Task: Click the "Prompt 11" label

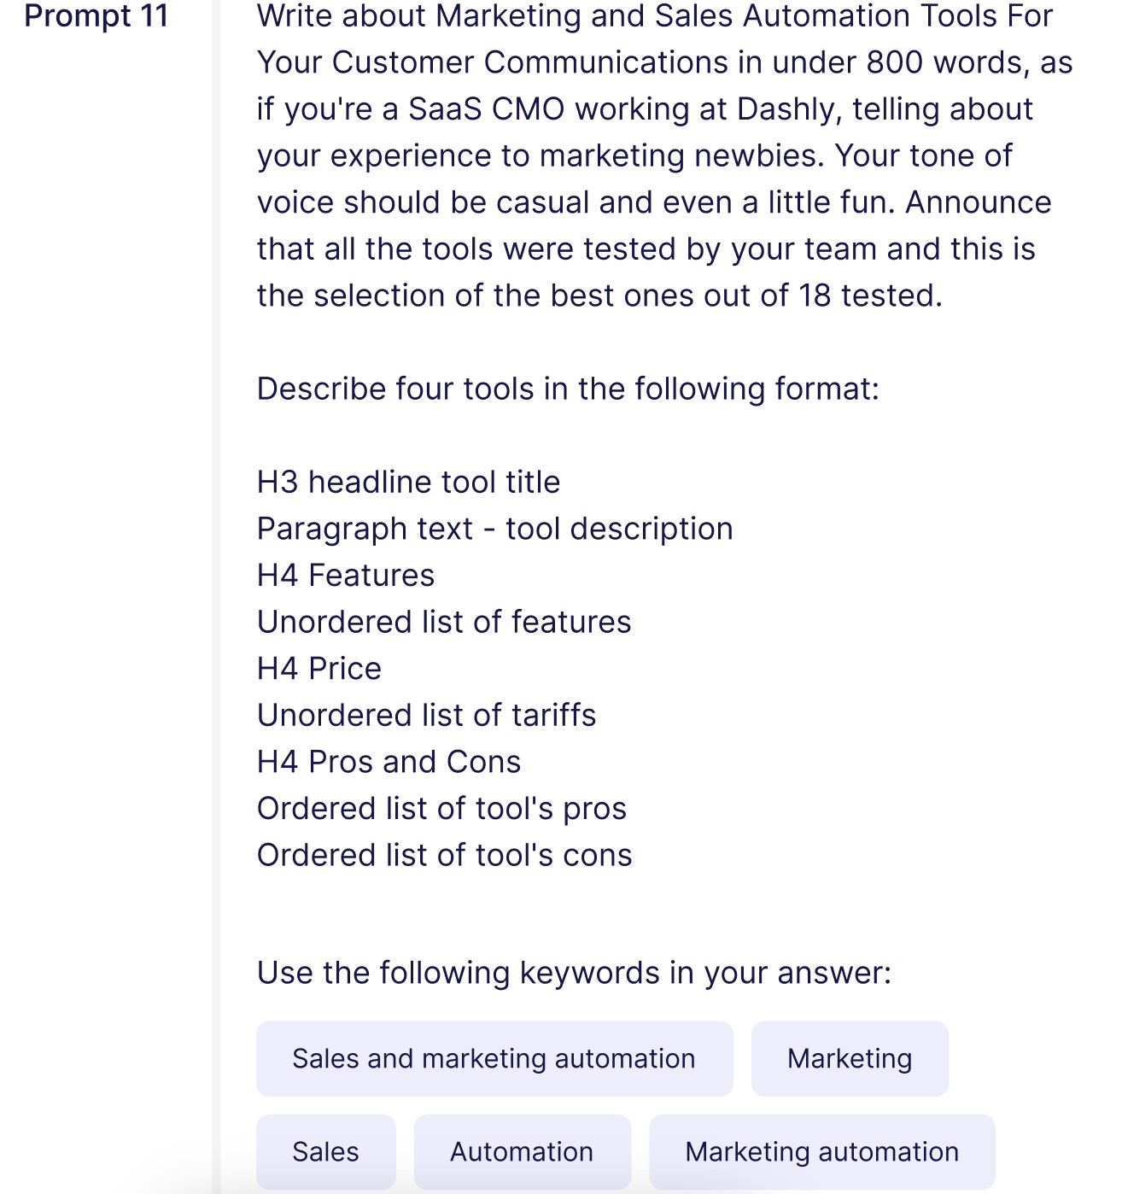Action: pos(96,16)
